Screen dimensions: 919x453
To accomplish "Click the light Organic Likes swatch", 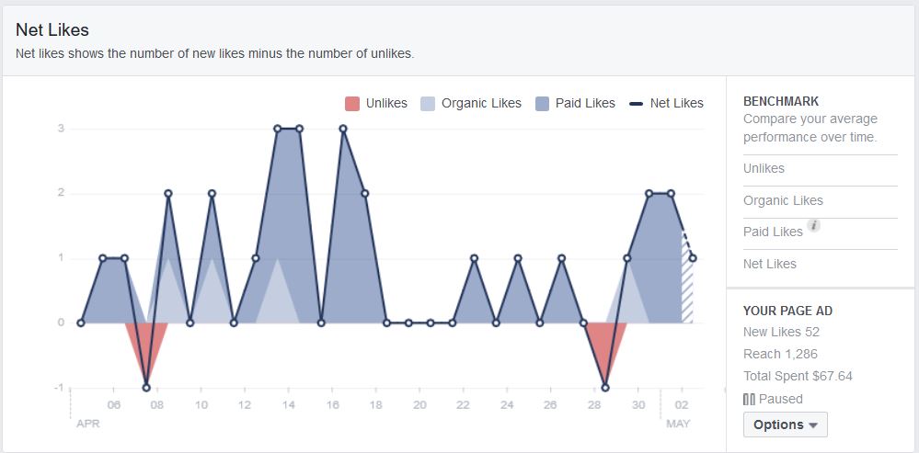I will click(x=428, y=104).
